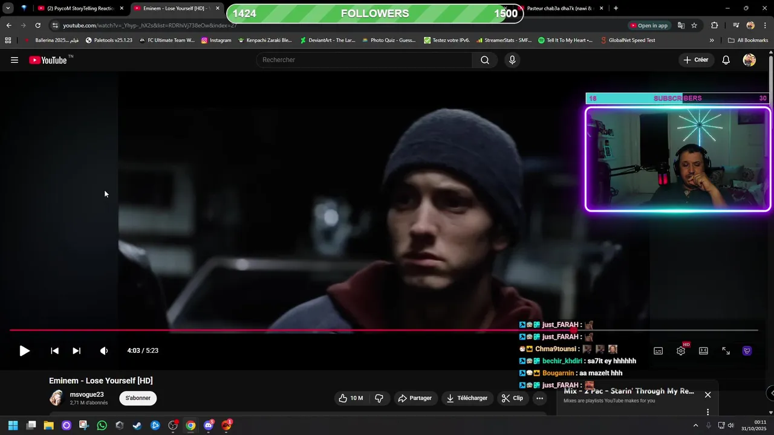Show hidden system tray icons
This screenshot has width=774, height=435.
point(695,425)
